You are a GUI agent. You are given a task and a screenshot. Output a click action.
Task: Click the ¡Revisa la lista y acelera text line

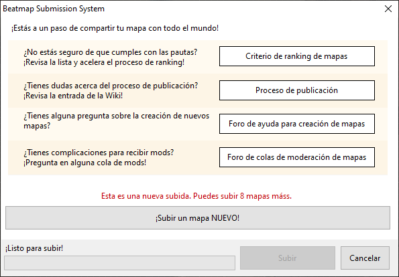click(x=104, y=62)
